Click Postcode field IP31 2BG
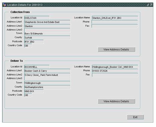 click(x=34, y=42)
